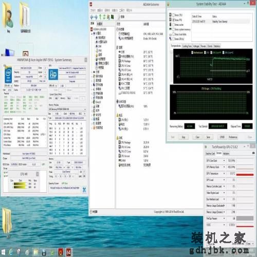Open the GPU Memory Clock sensor dropdown

(224, 167)
